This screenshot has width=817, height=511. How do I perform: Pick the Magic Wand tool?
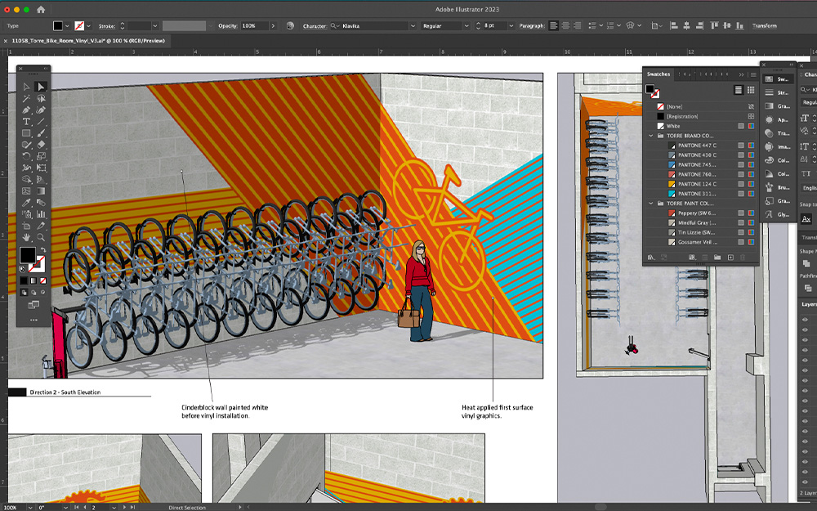coord(26,98)
